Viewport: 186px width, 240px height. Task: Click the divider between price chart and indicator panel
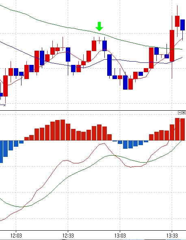click(x=93, y=110)
